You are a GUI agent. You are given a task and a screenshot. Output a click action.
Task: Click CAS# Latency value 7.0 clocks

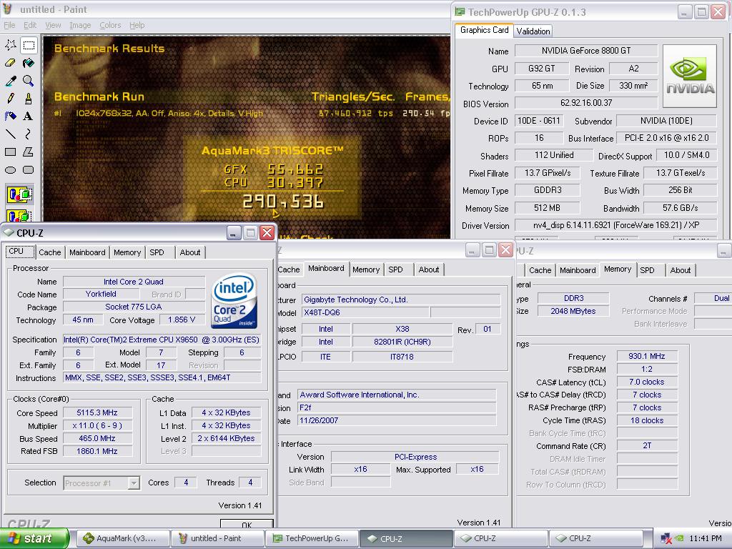click(x=646, y=382)
